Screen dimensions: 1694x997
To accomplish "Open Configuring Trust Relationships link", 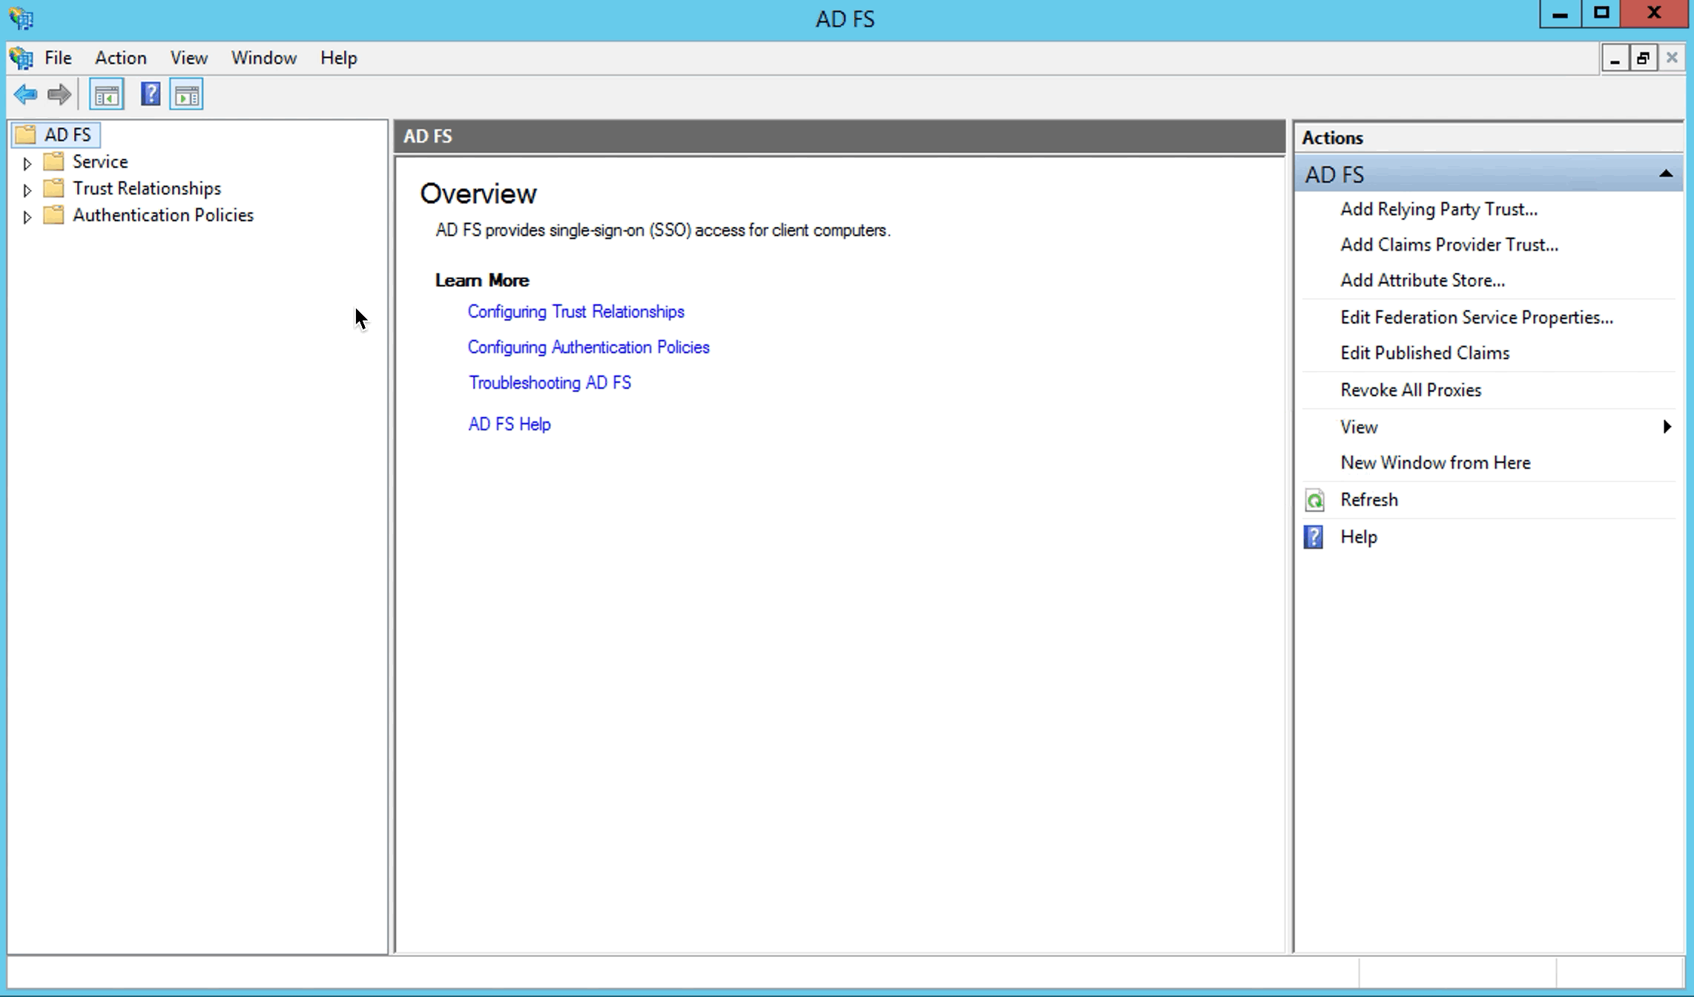I will click(576, 312).
